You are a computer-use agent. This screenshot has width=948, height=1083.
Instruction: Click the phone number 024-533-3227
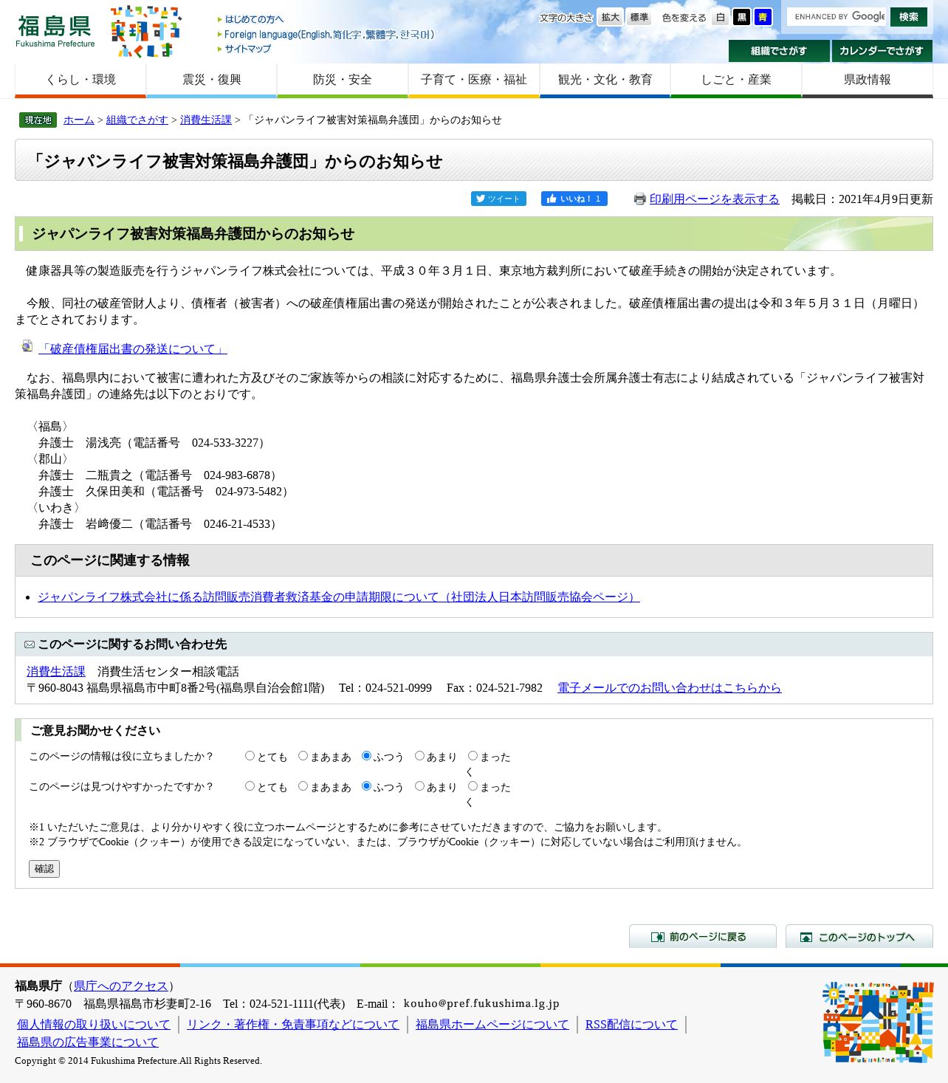tap(224, 442)
